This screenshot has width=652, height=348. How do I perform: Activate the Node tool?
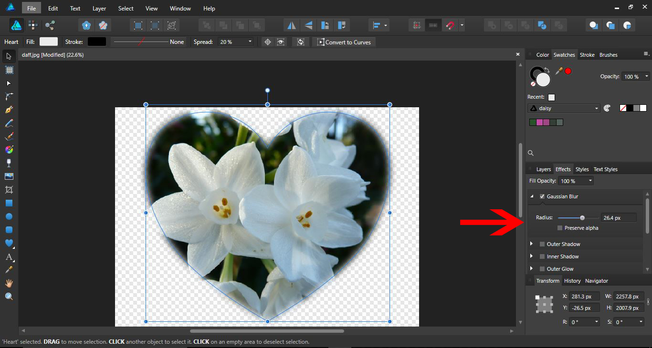[9, 83]
